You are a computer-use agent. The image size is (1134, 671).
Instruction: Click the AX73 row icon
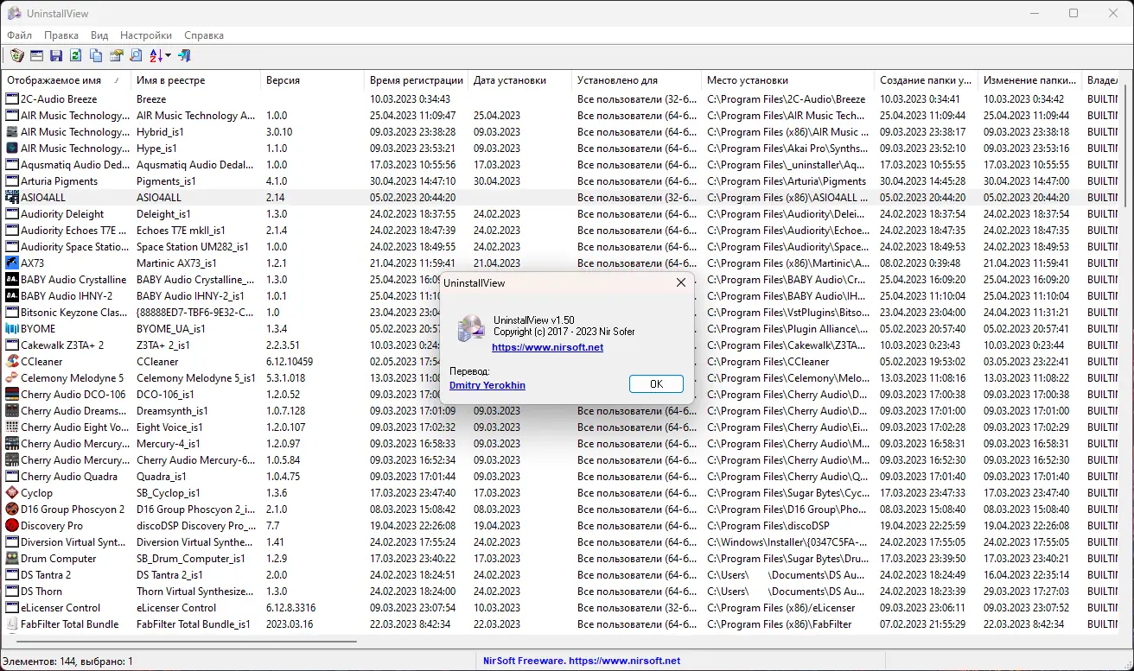coord(12,263)
